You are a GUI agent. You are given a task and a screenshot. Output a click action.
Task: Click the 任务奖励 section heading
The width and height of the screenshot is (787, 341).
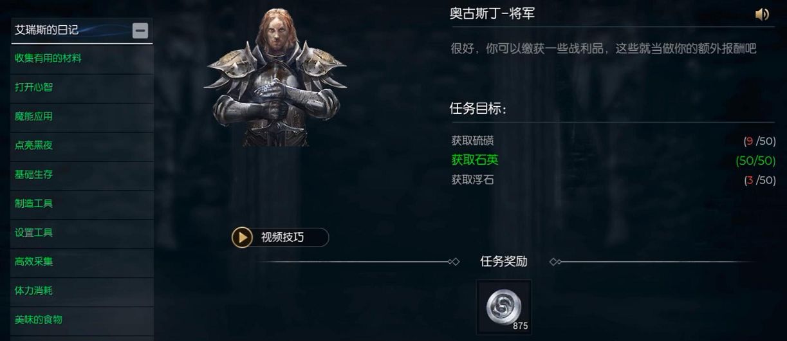tap(504, 261)
